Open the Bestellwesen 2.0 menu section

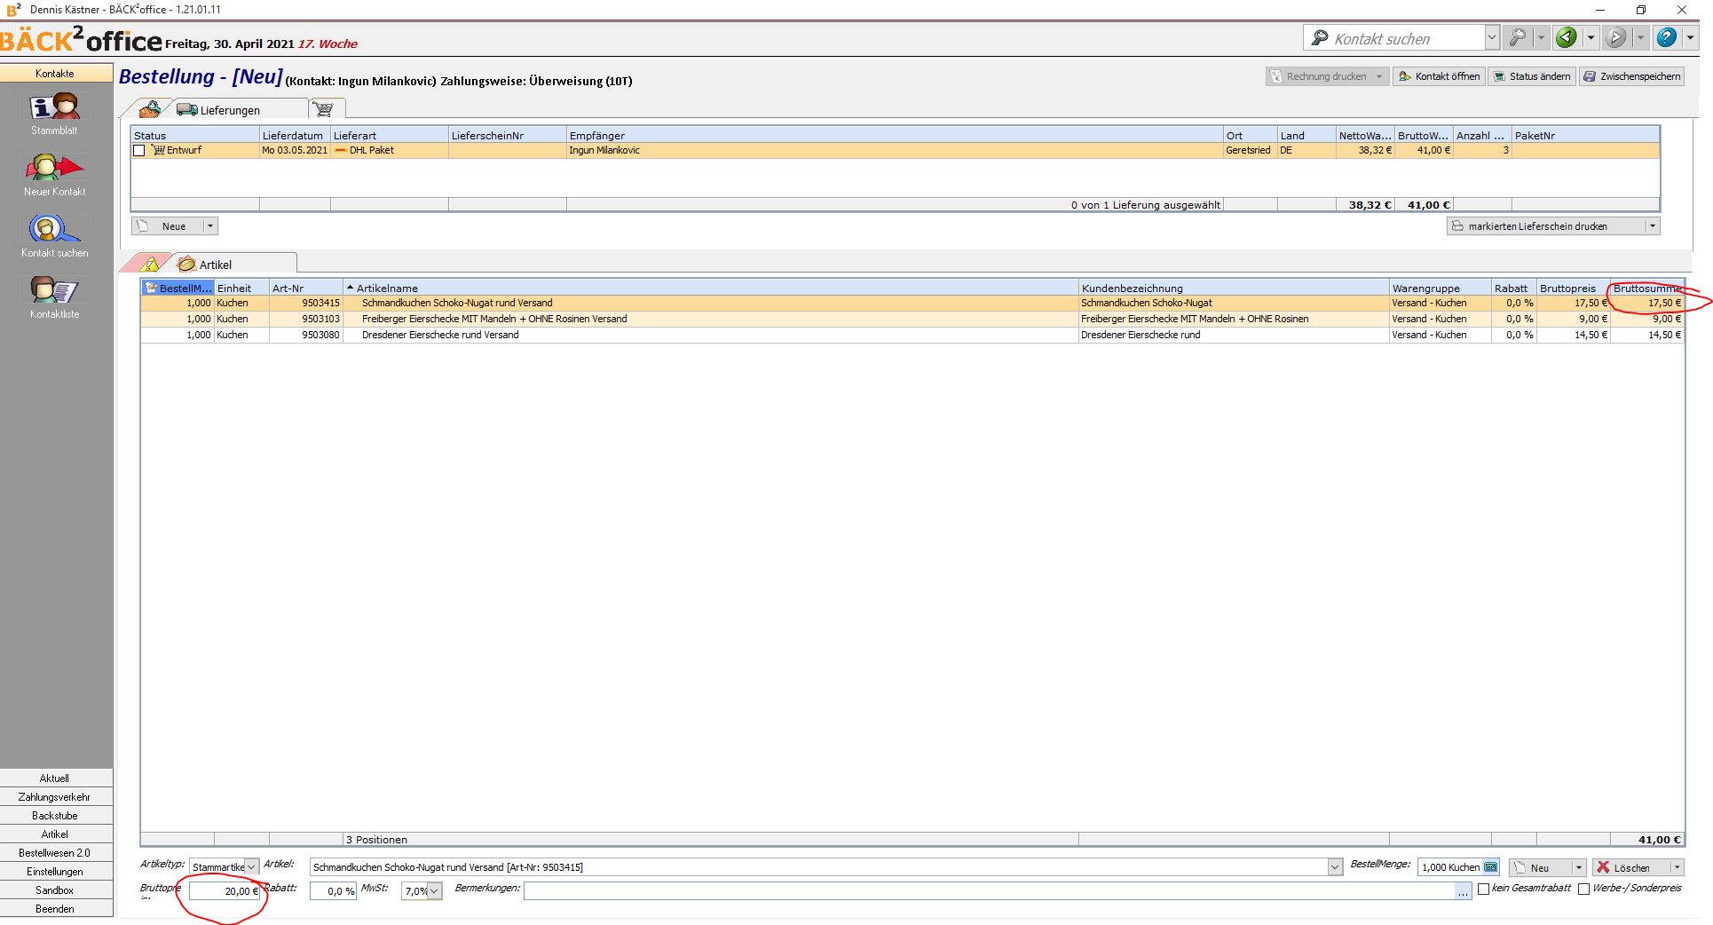pyautogui.click(x=55, y=853)
